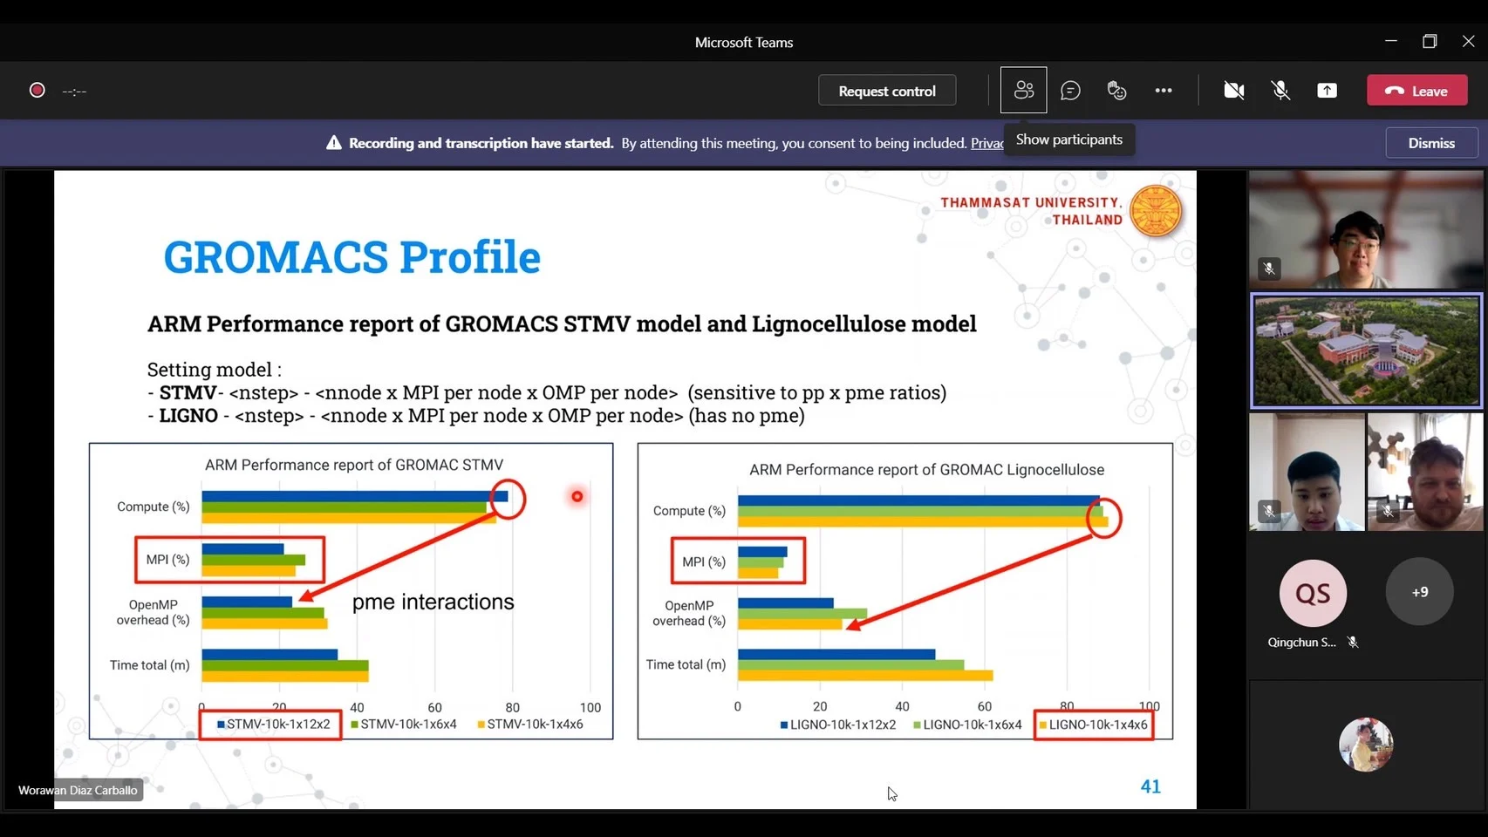This screenshot has width=1488, height=837.
Task: Click the STMV-10k-1x12x2 blue legend swatch
Action: (x=222, y=725)
